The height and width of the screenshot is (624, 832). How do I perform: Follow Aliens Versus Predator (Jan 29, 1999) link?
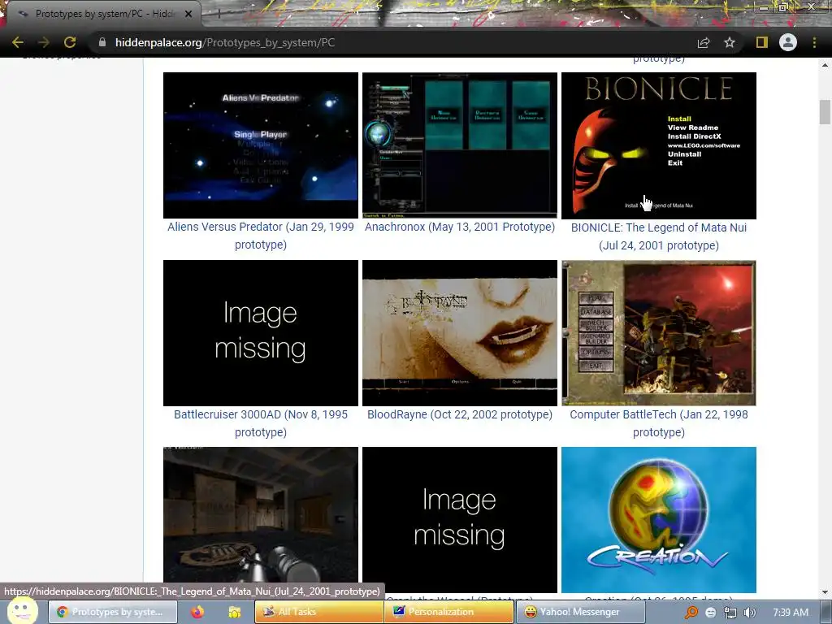261,236
